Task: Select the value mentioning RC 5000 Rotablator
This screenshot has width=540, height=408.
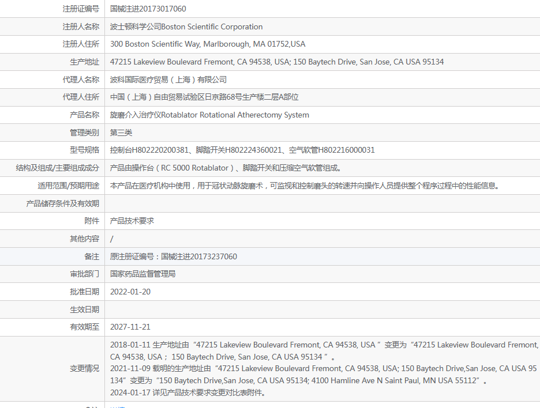Action: click(226, 168)
